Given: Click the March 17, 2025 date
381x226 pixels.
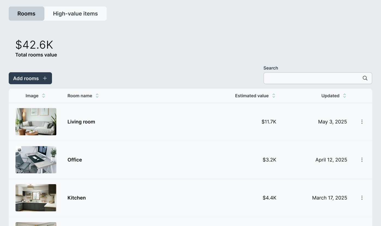Looking at the screenshot, I should (330, 198).
